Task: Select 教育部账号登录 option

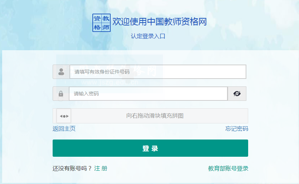Action: 228,168
